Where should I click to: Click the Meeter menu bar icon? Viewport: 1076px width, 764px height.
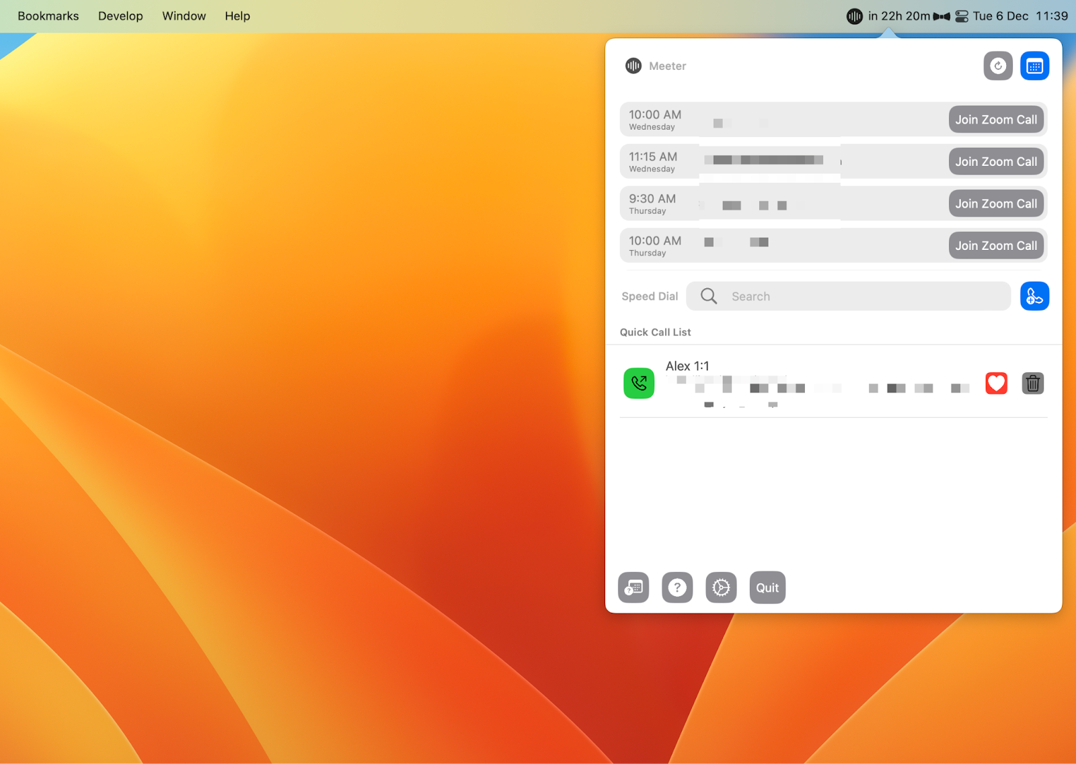tap(854, 16)
